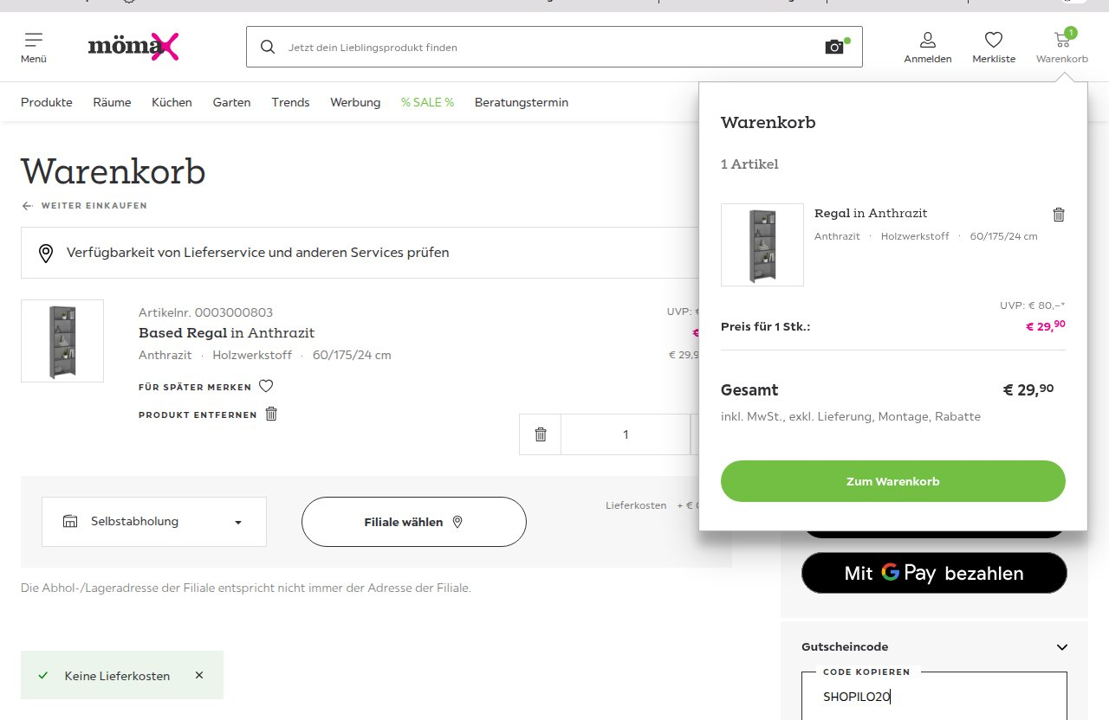1109x720 pixels.
Task: Collapse the Gutscheincode section chevron
Action: [x=1062, y=647]
